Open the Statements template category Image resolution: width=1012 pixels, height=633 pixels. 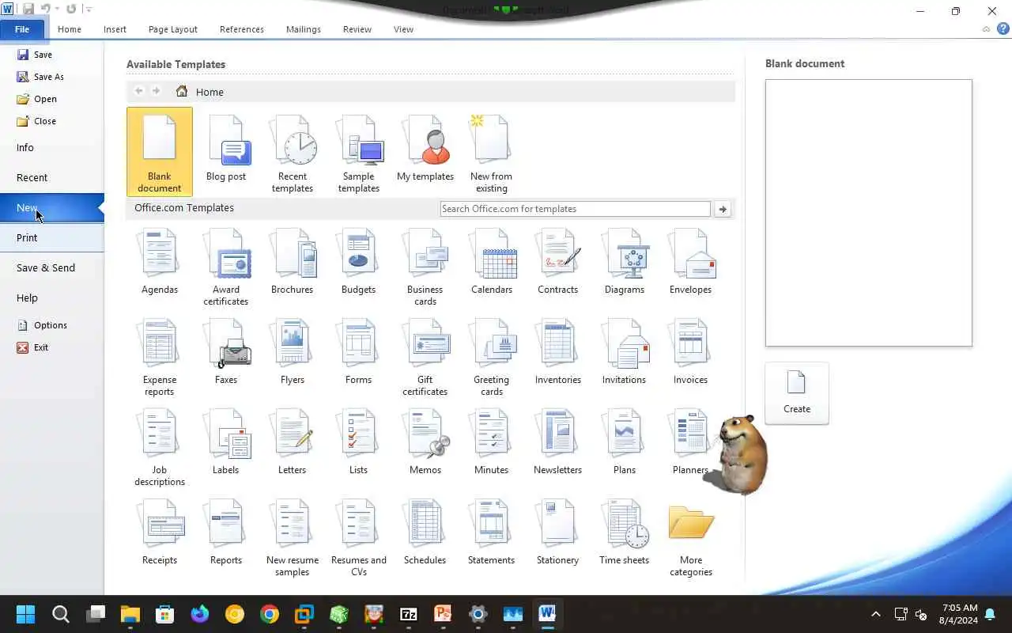[x=492, y=533]
